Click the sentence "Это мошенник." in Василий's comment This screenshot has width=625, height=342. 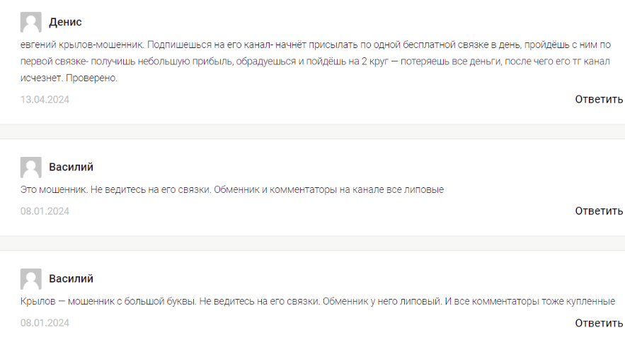(x=52, y=189)
